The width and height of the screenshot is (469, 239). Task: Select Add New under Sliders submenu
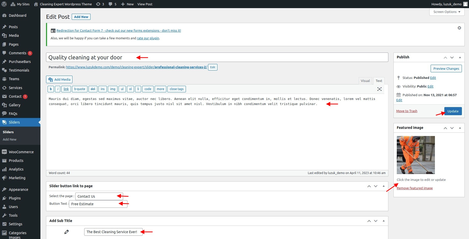pyautogui.click(x=10, y=139)
